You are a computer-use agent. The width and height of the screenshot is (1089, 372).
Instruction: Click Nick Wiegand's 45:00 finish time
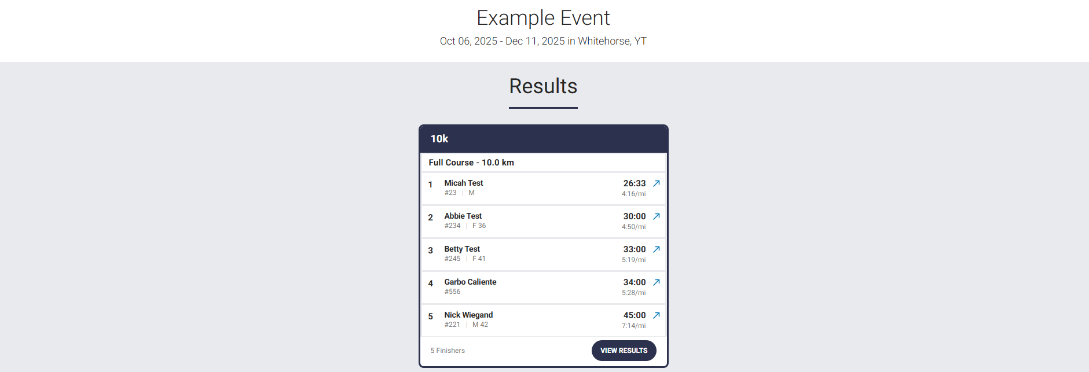(x=634, y=315)
